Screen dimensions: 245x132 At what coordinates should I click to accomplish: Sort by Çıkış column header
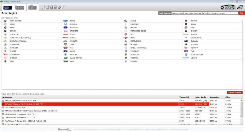point(228,97)
